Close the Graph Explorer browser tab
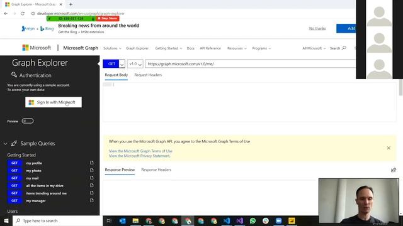The height and width of the screenshot is (226, 403). (x=61, y=4)
